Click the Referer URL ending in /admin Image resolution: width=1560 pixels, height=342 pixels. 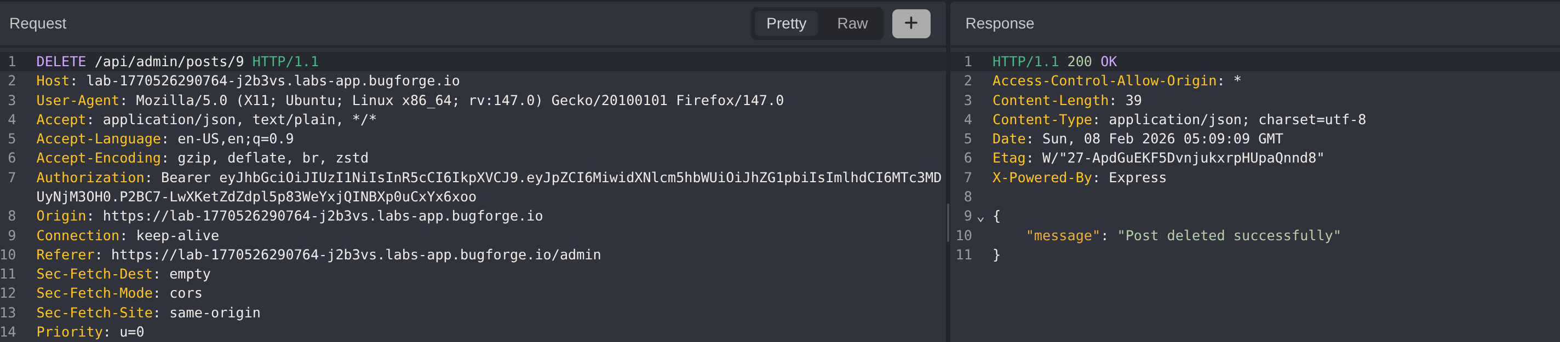click(355, 255)
